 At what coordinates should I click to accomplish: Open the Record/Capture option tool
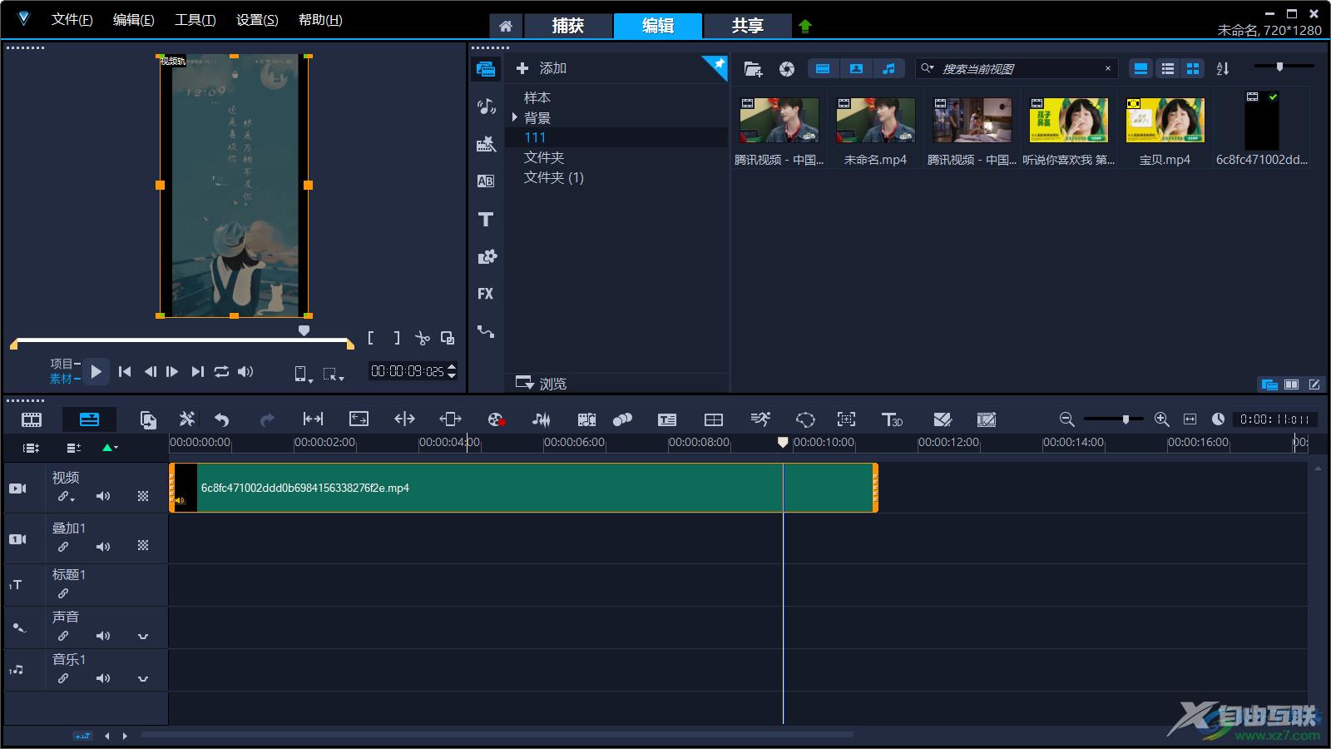tap(496, 419)
